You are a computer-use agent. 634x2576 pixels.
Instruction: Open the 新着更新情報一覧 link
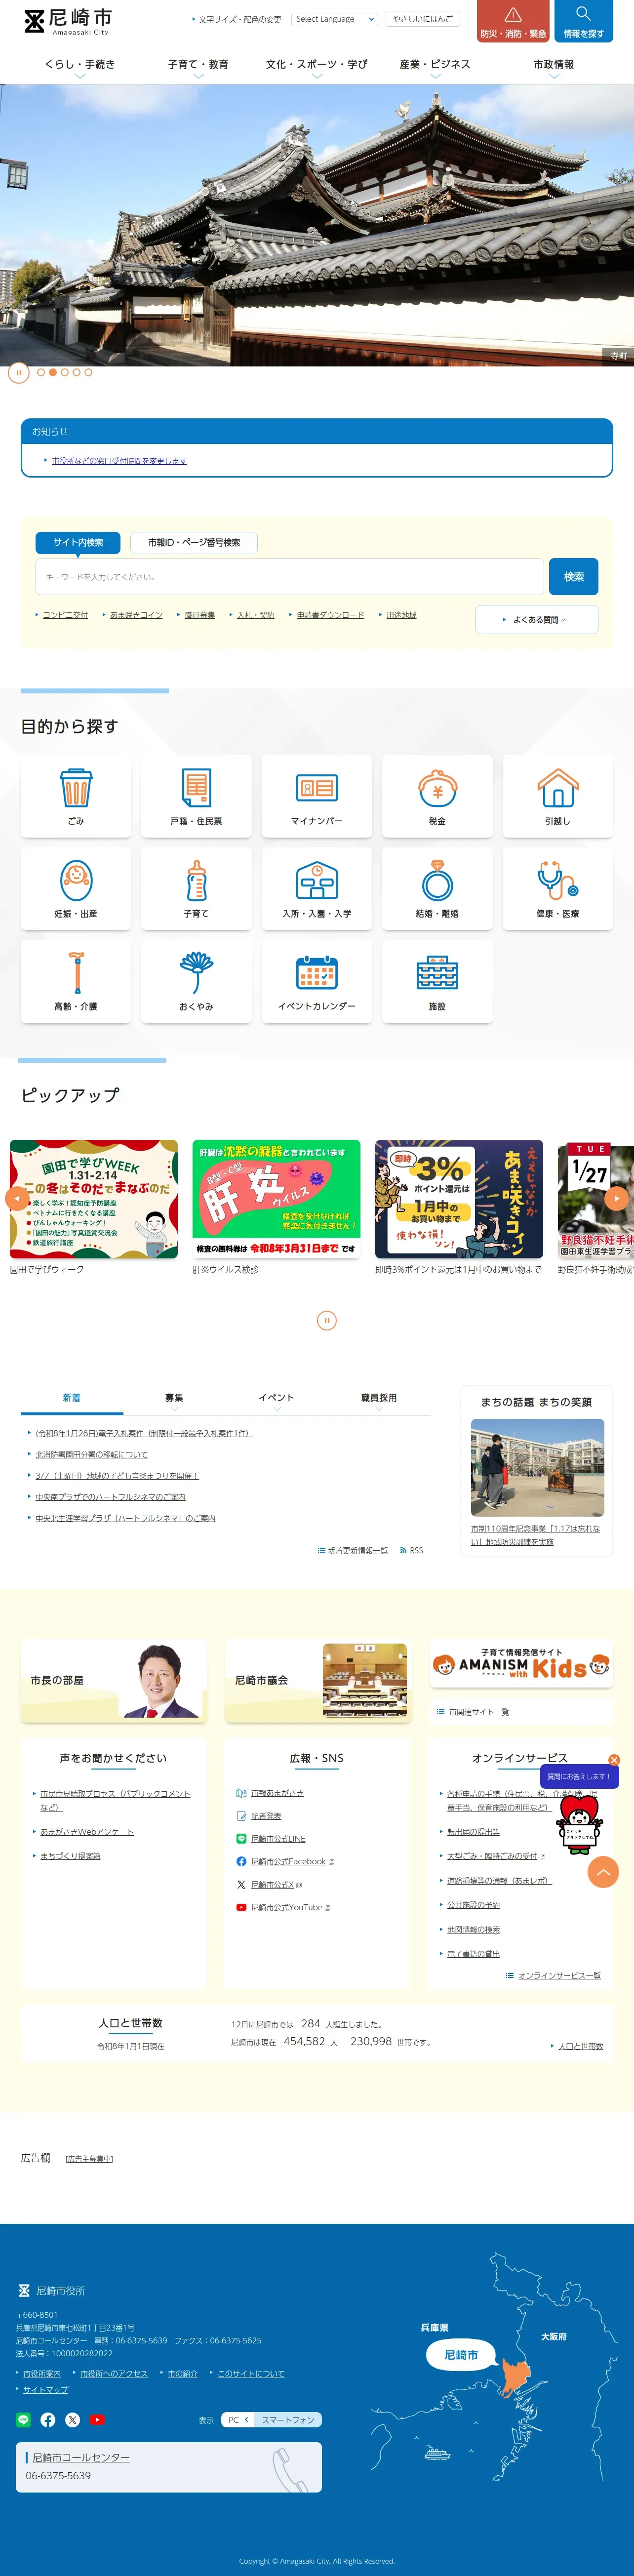[x=357, y=1550]
